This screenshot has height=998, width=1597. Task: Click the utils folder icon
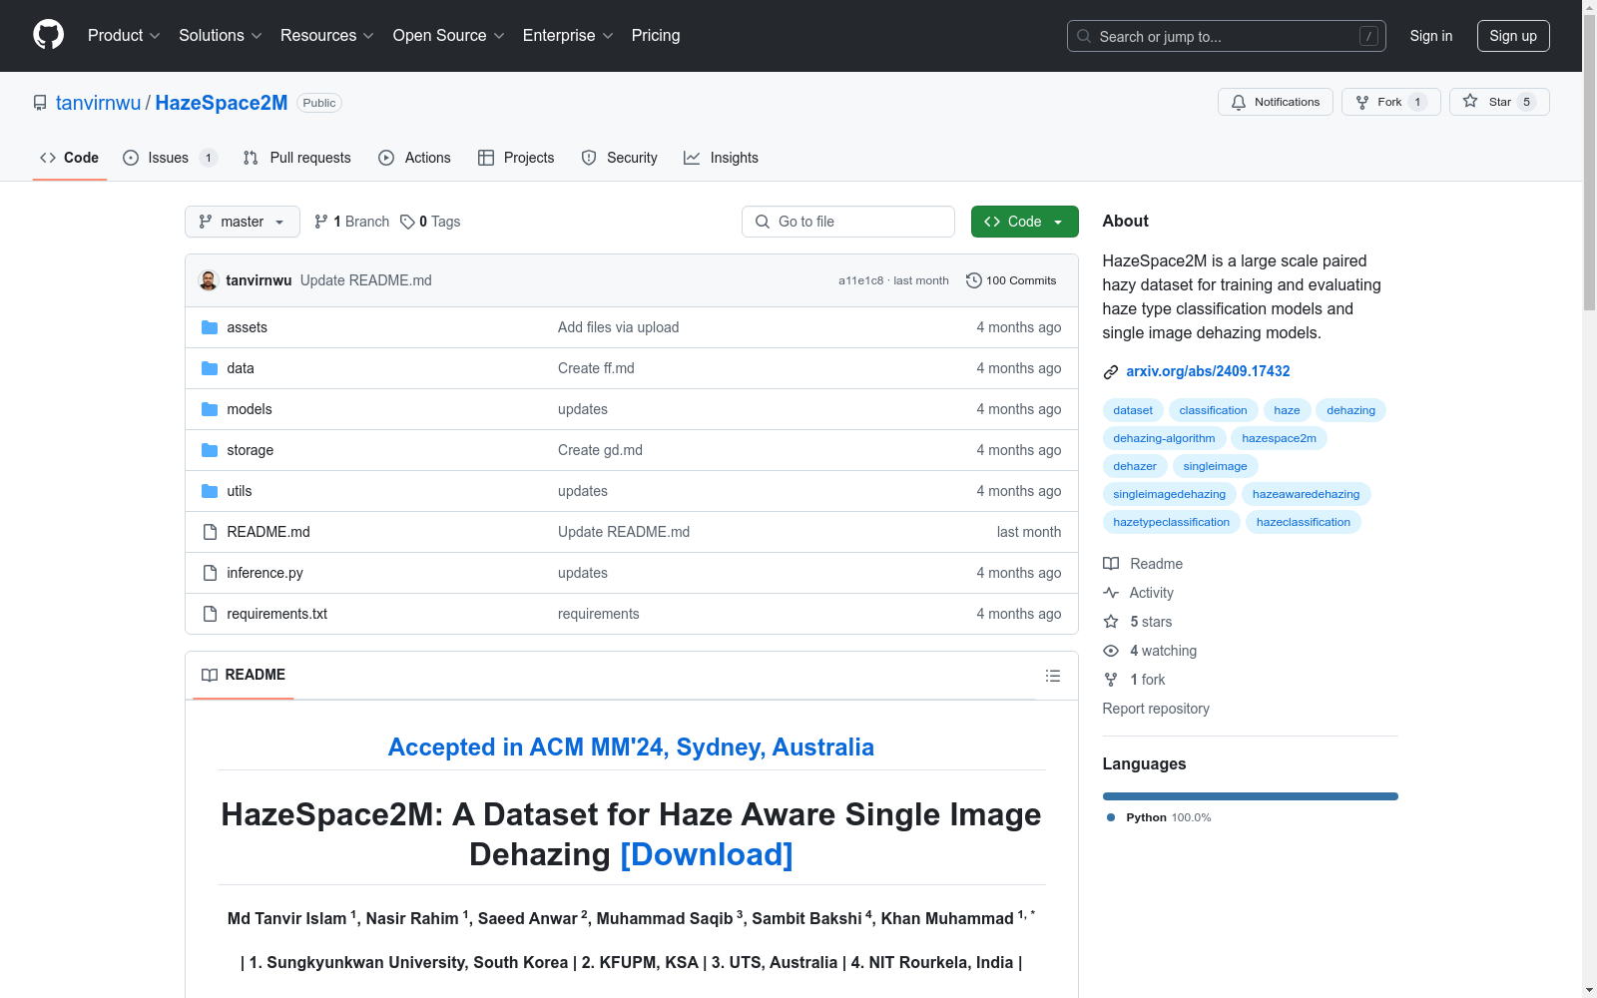(210, 491)
